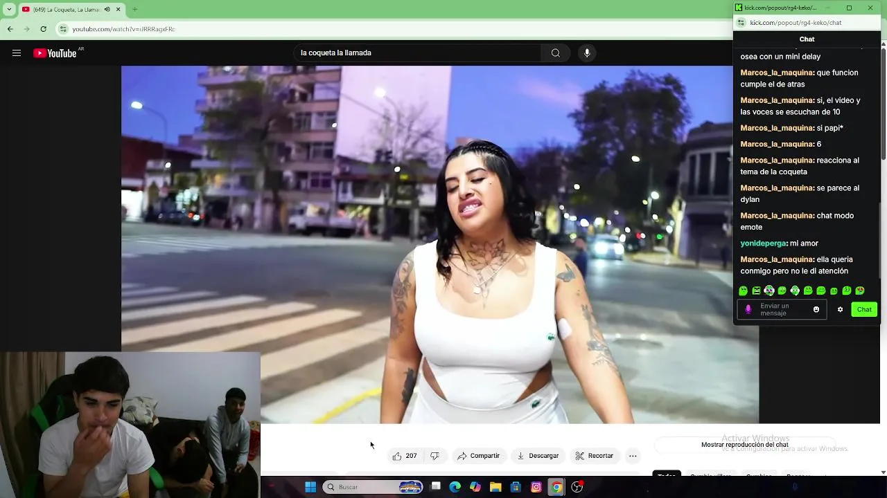The image size is (887, 498).
Task: Open site info icon in the YouTube address bar
Action: pos(63,29)
